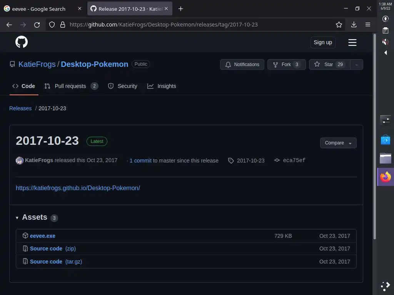Open the Insights tab
Image resolution: width=394 pixels, height=295 pixels.
(162, 86)
